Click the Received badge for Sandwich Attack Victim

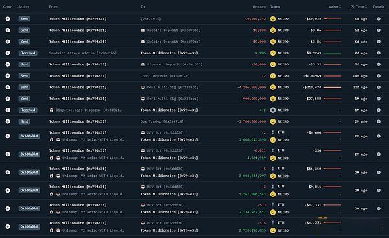point(28,53)
